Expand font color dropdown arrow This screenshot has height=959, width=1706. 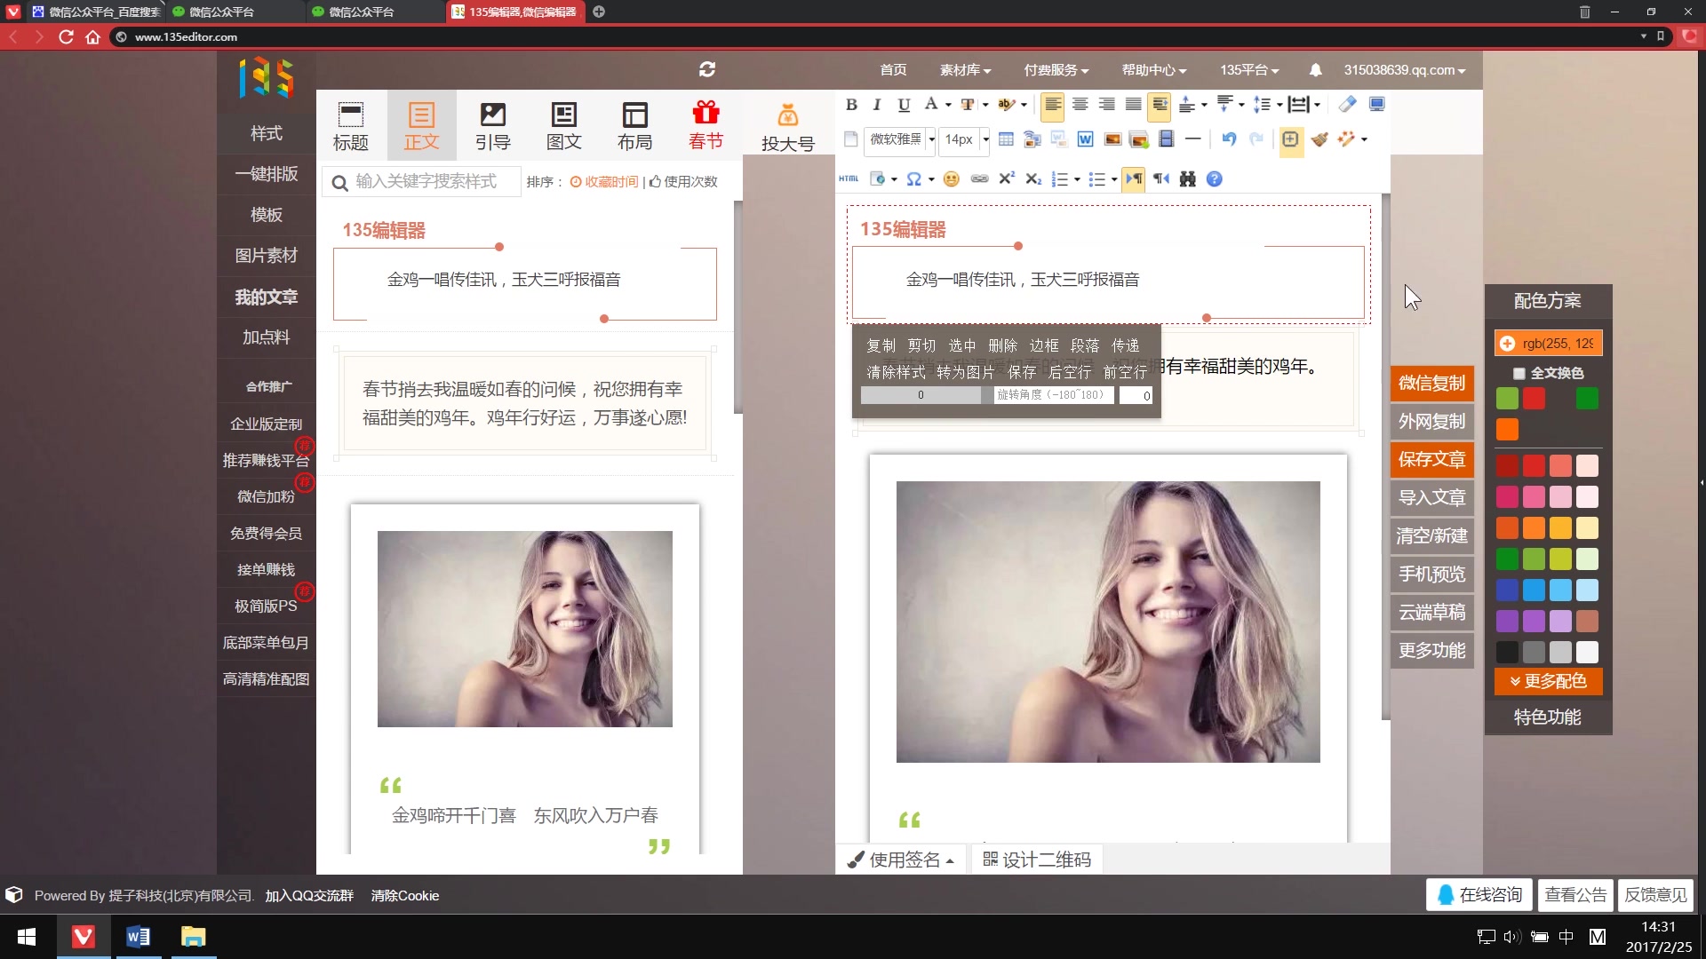pyautogui.click(x=948, y=105)
